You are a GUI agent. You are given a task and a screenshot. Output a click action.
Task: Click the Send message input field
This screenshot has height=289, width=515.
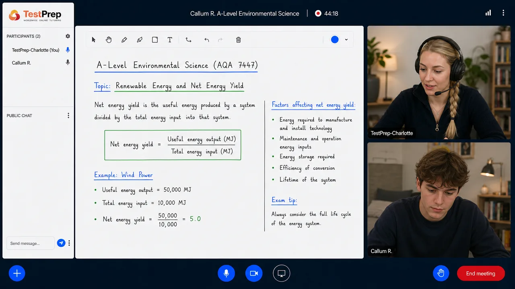tap(31, 243)
